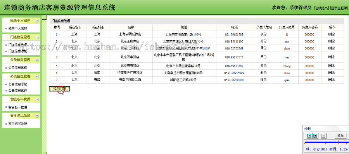
Task: Click the play button in the 控制 window
Action: [x=309, y=136]
